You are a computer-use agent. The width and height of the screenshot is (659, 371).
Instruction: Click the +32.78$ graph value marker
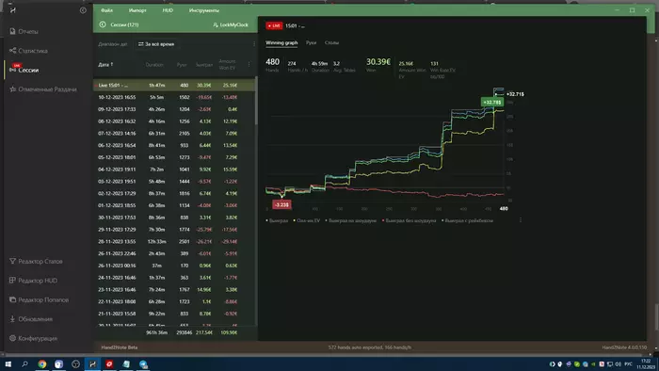pyautogui.click(x=492, y=102)
